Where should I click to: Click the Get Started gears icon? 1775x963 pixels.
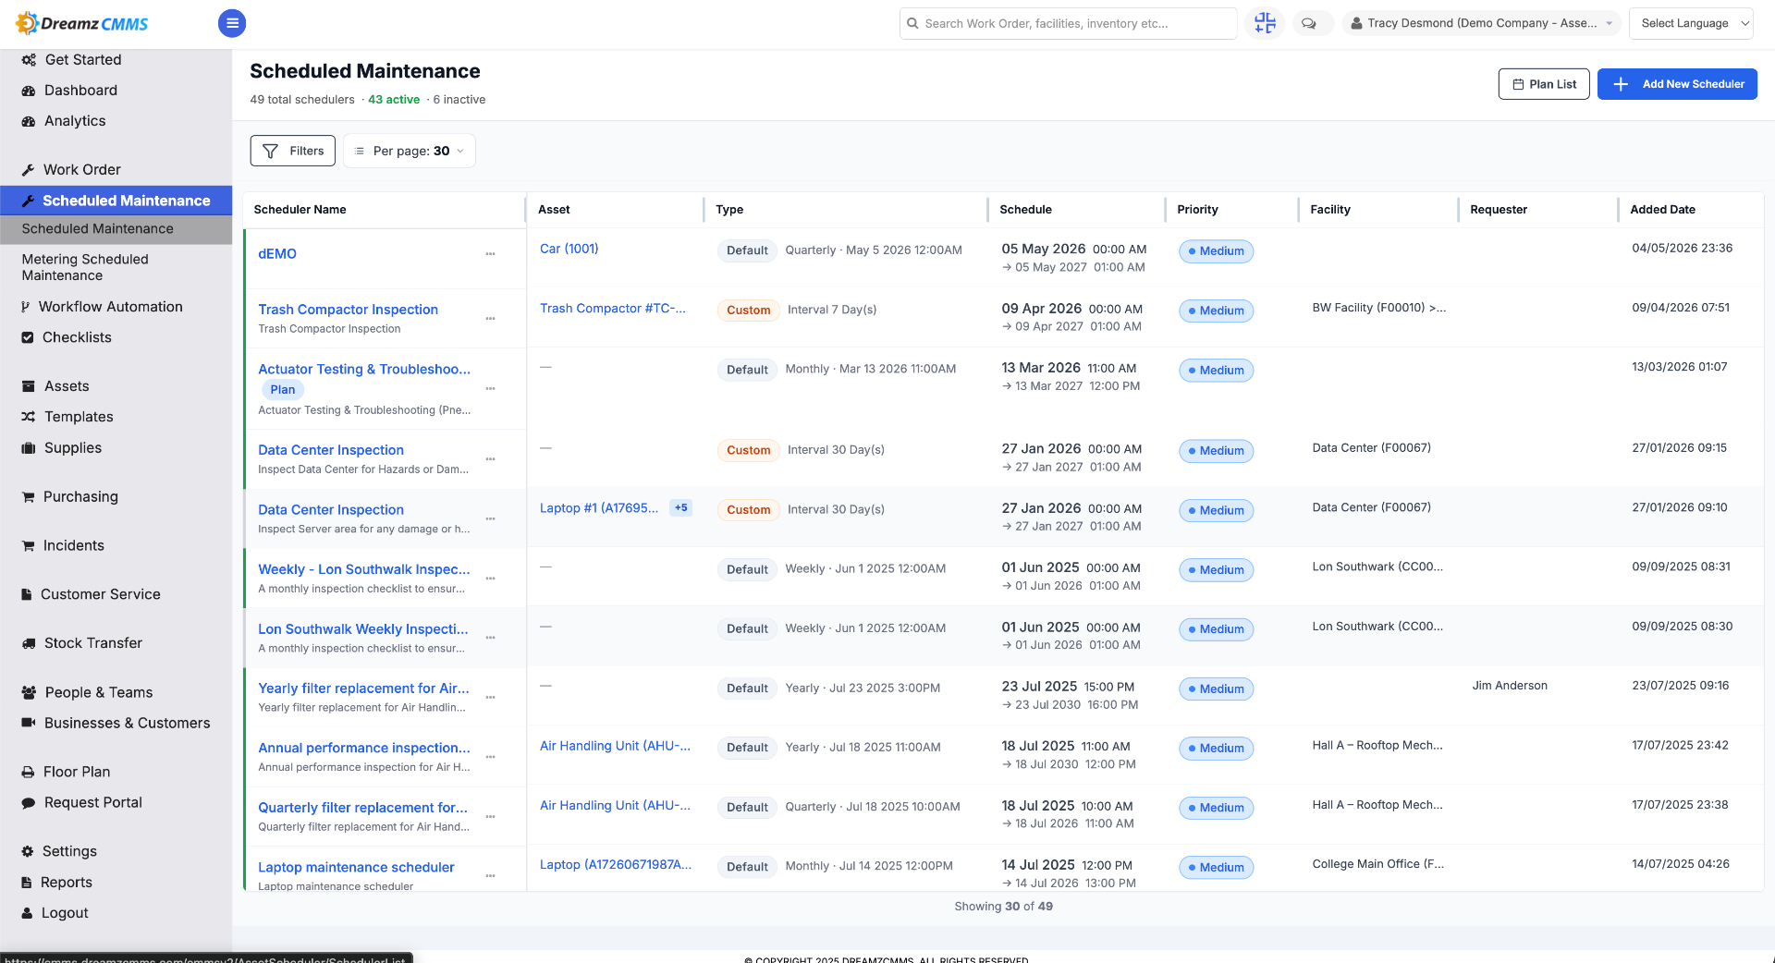(x=29, y=60)
